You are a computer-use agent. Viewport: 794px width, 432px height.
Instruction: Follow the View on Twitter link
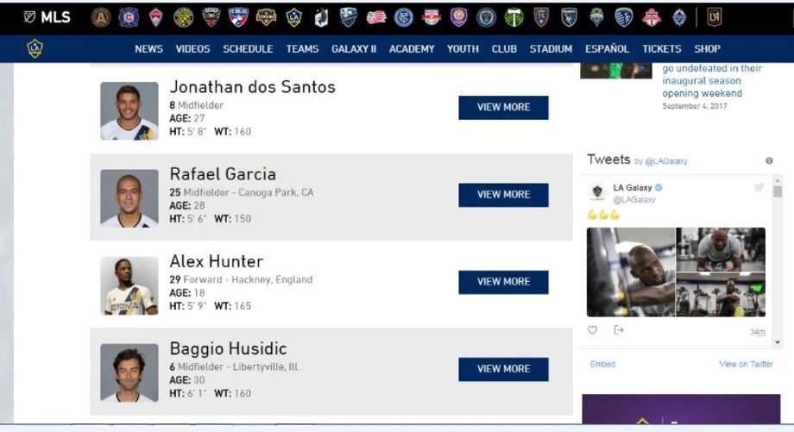click(x=746, y=364)
